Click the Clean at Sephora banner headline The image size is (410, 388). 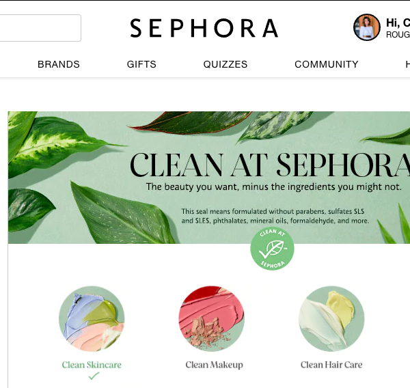point(270,165)
